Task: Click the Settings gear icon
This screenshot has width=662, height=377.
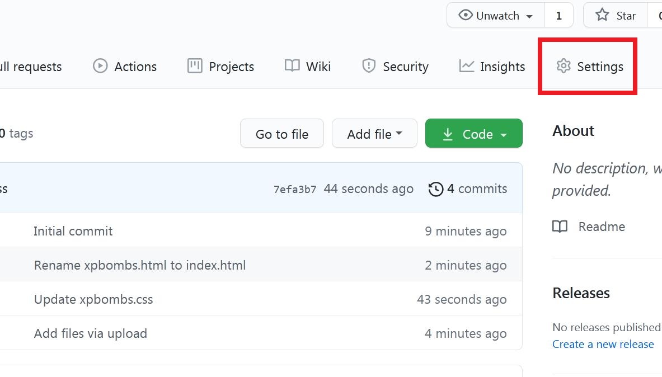Action: [563, 66]
